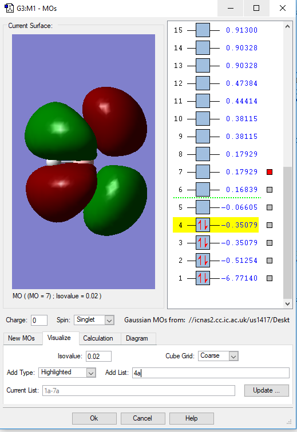Toggle the surface square beside MO 1
Screen dimensions: 297x432
270,278
